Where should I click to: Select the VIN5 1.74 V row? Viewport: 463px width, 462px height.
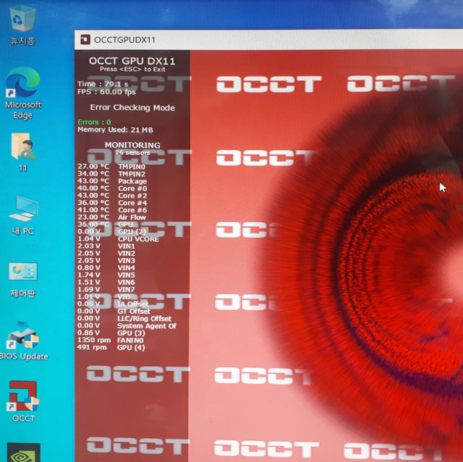[106, 275]
